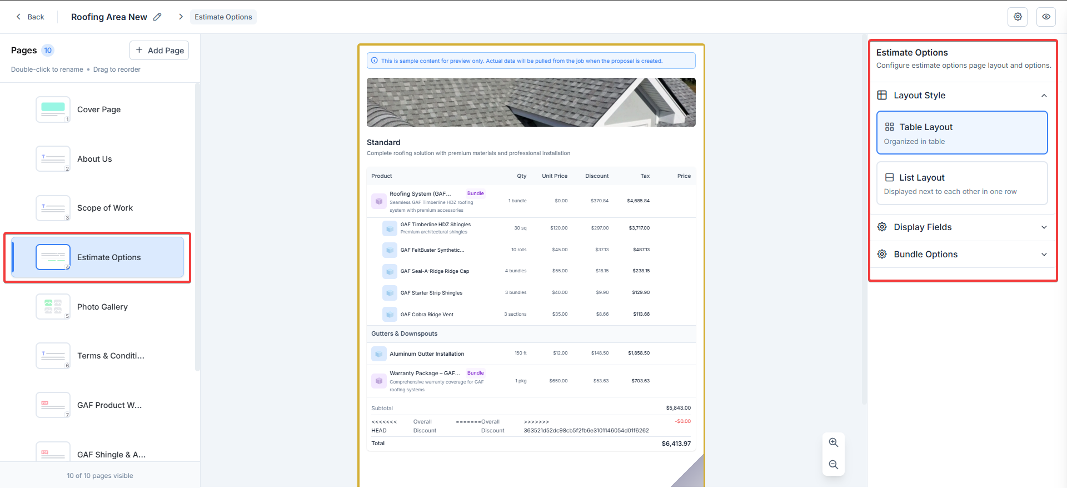Click the eye preview icon in header
Screen dimensions: 1067x488
point(1046,17)
